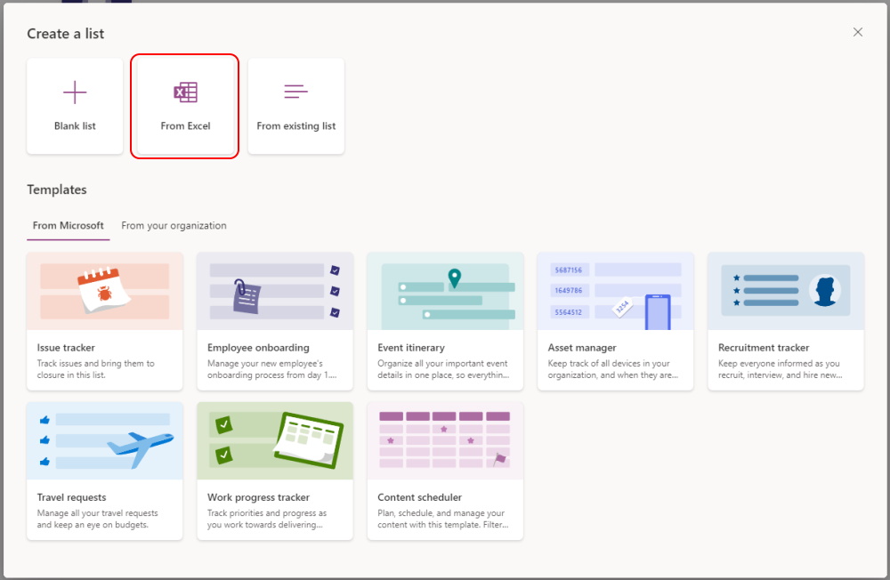Click the Content scheduler title text
The width and height of the screenshot is (890, 580).
pyautogui.click(x=419, y=497)
